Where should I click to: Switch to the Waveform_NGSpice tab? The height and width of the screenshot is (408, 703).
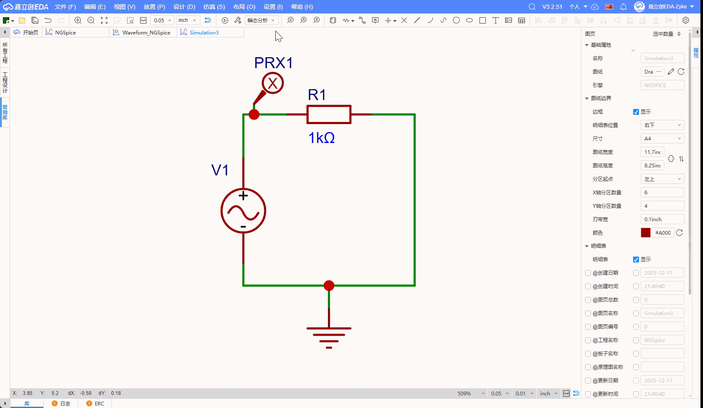[146, 32]
